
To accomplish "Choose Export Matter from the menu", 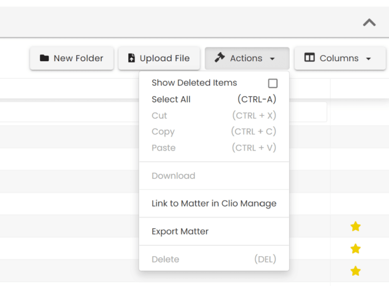I will coord(180,231).
